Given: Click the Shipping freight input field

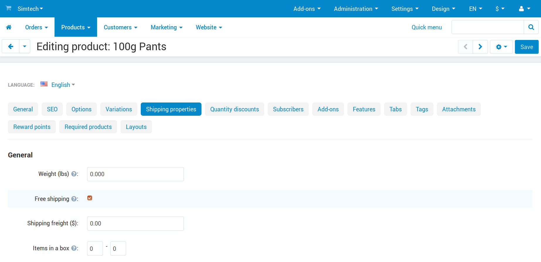Looking at the screenshot, I should click(135, 224).
